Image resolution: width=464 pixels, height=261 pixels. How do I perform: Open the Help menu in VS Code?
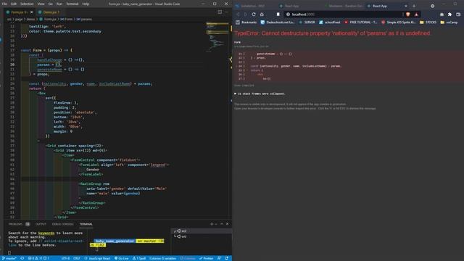pos(86,4)
